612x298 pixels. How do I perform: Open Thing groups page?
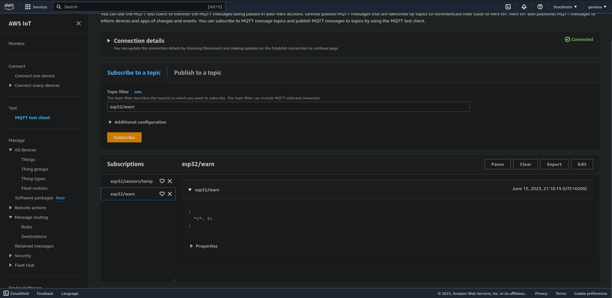(x=35, y=169)
